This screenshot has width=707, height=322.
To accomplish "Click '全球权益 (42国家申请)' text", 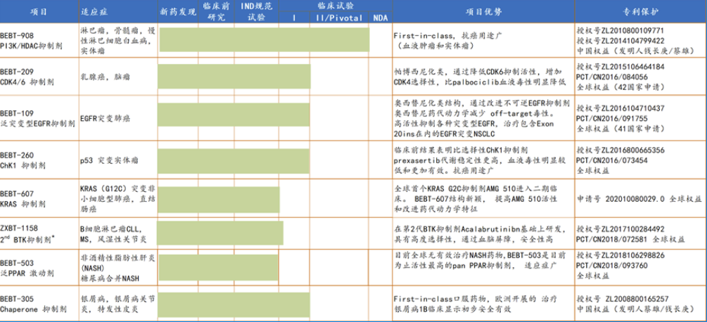I will pos(620,86).
